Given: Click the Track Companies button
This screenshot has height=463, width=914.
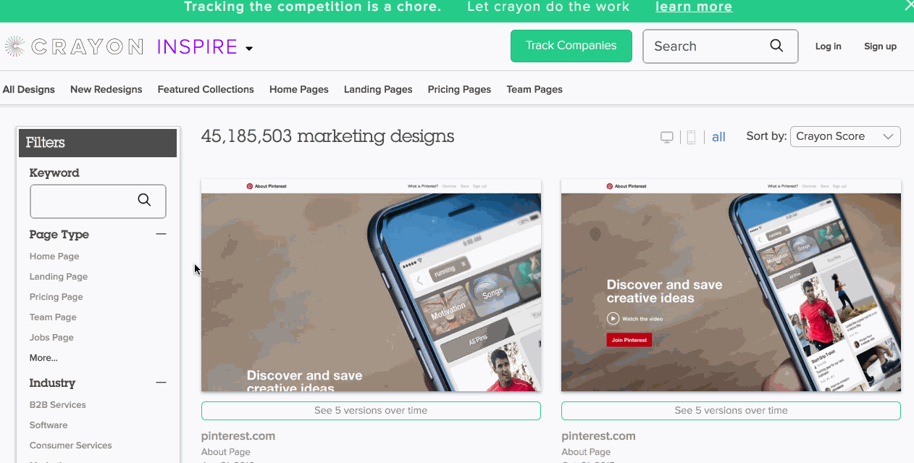Looking at the screenshot, I should (571, 46).
